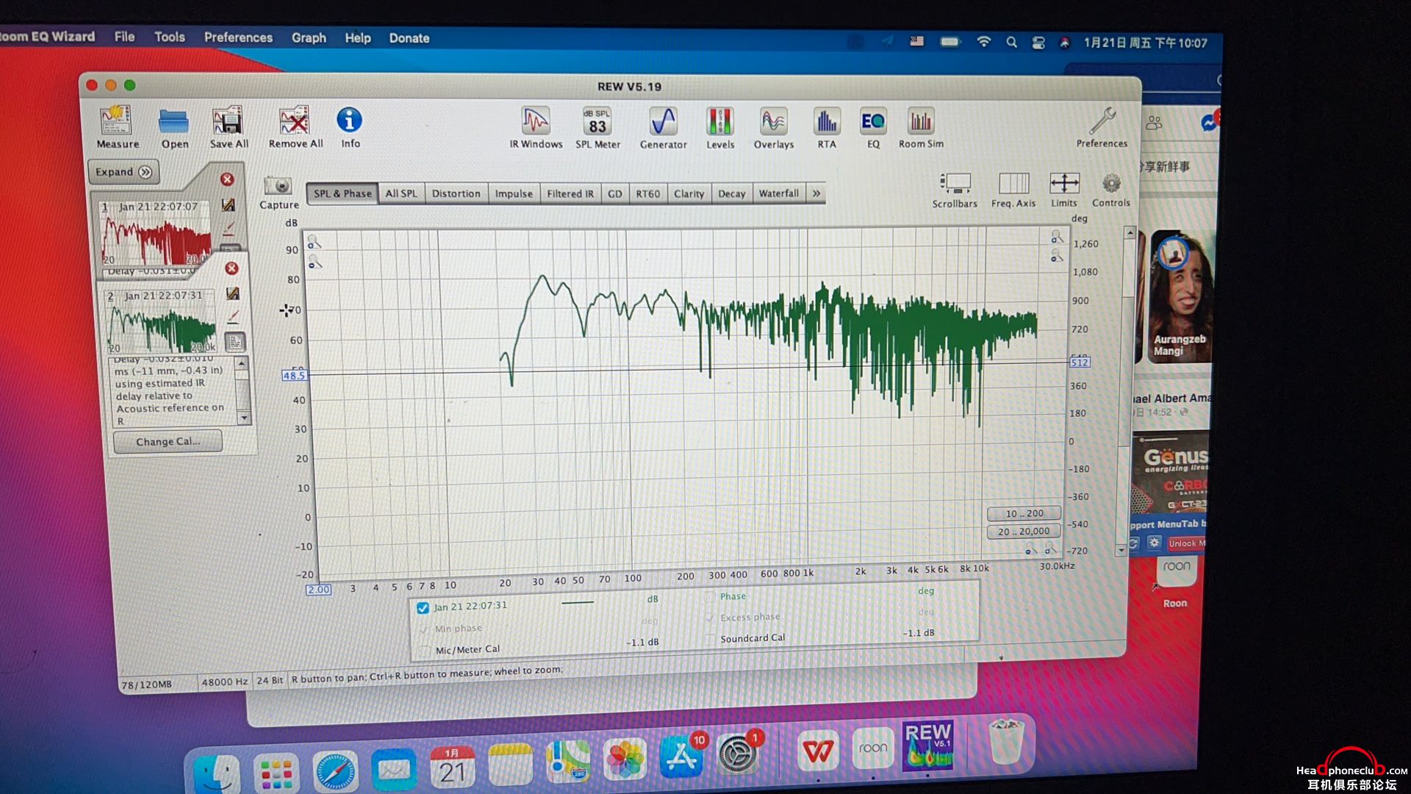Remove measurement 2 with red X
The width and height of the screenshot is (1411, 794).
tap(231, 268)
